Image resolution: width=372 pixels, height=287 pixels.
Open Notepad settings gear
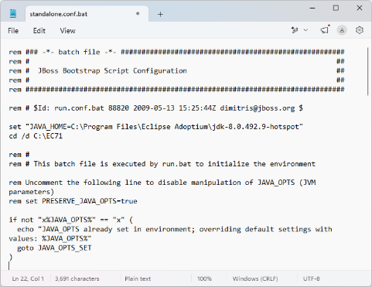point(360,30)
